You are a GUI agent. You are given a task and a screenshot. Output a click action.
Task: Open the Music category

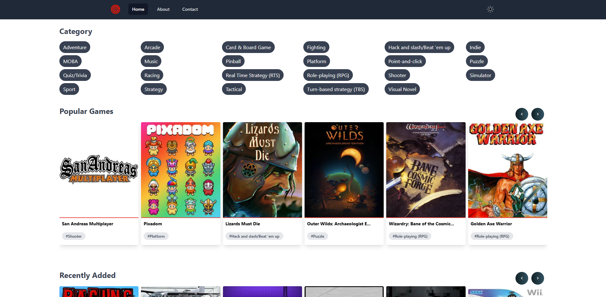click(151, 61)
